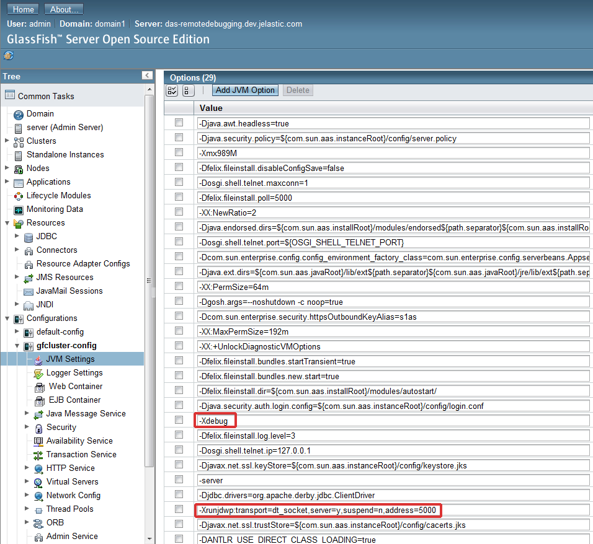Click the Delete button
The height and width of the screenshot is (544, 593).
298,90
